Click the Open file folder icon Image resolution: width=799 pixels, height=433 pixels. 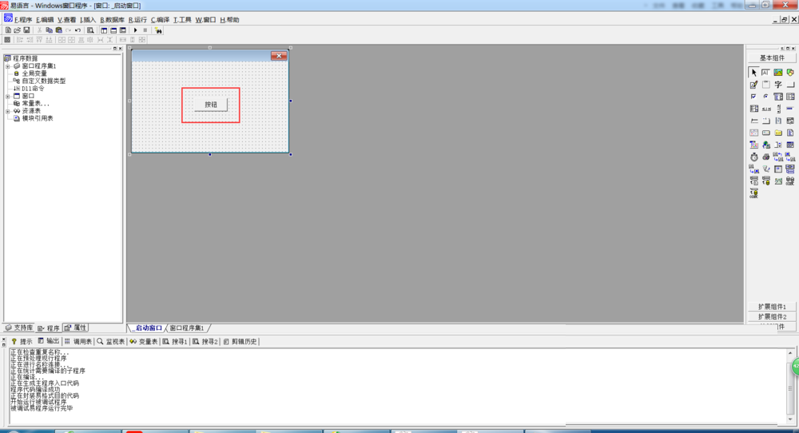pyautogui.click(x=18, y=30)
